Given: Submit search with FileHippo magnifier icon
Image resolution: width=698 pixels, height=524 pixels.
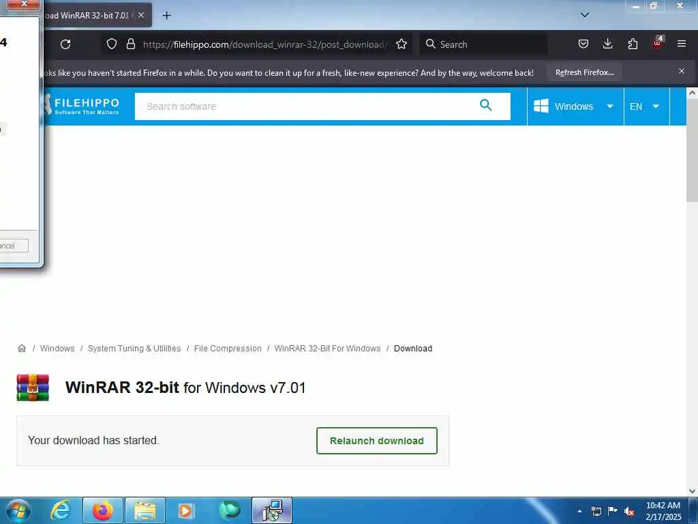Looking at the screenshot, I should [485, 106].
